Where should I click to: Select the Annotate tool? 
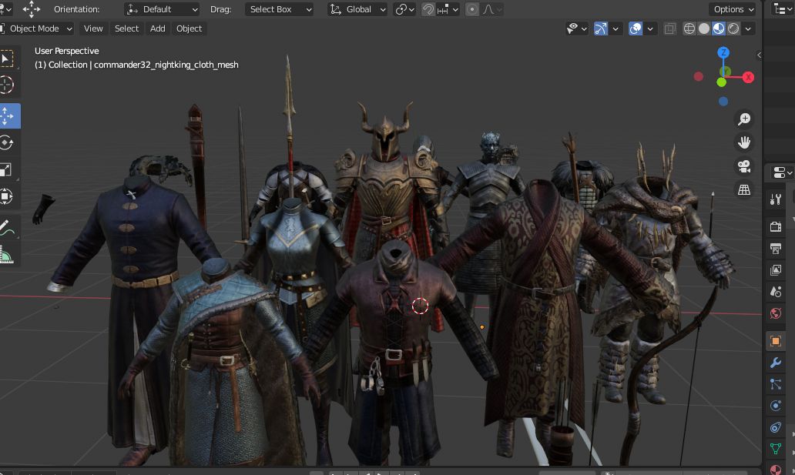7,228
